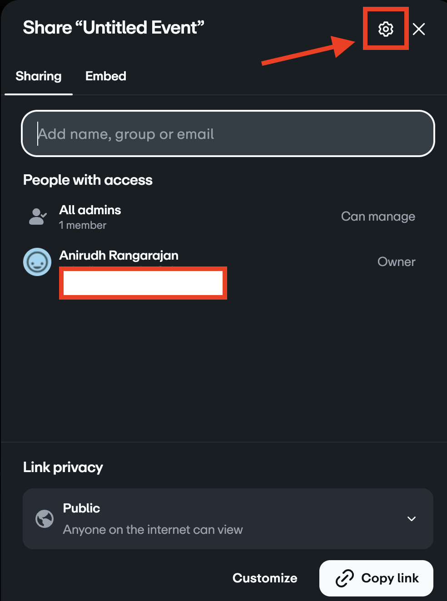The width and height of the screenshot is (447, 601).
Task: Open the Can manage permission for All admins
Action: coord(378,217)
